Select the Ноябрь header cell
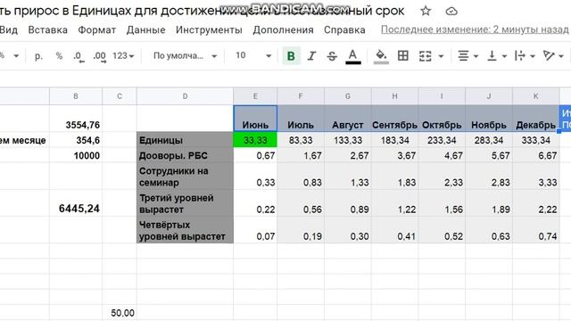Image resolution: width=571 pixels, height=321 pixels. (x=489, y=119)
